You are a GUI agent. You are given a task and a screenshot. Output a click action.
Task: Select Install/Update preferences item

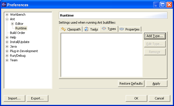20,42
